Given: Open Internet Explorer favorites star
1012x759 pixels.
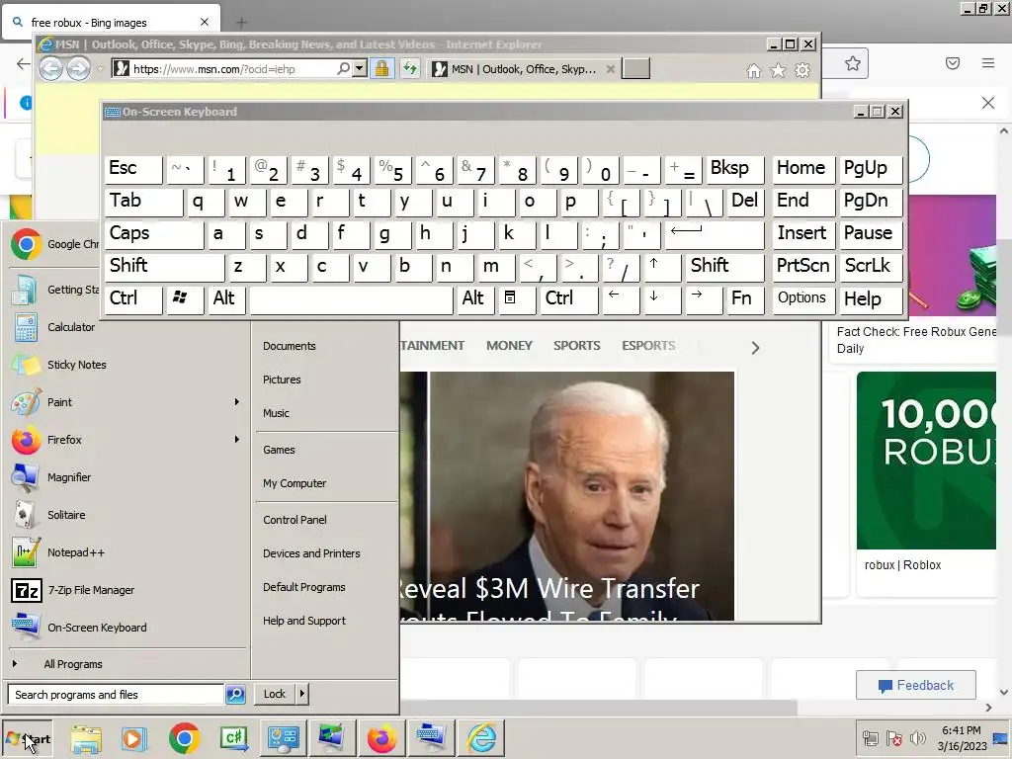Looking at the screenshot, I should 778,70.
